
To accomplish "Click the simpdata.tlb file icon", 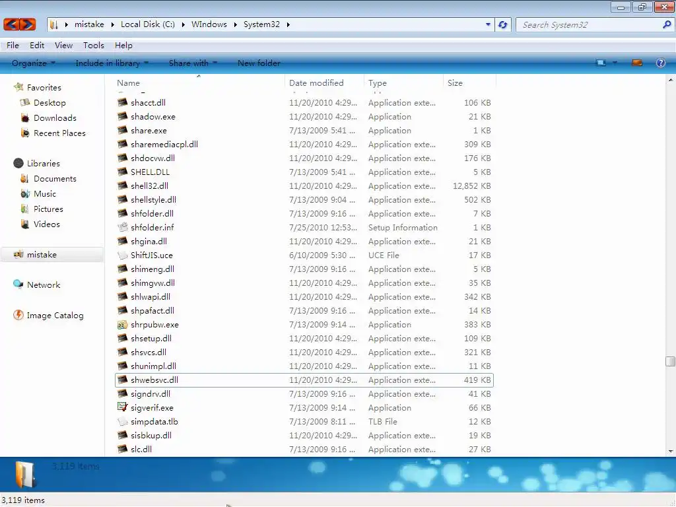I will click(122, 422).
